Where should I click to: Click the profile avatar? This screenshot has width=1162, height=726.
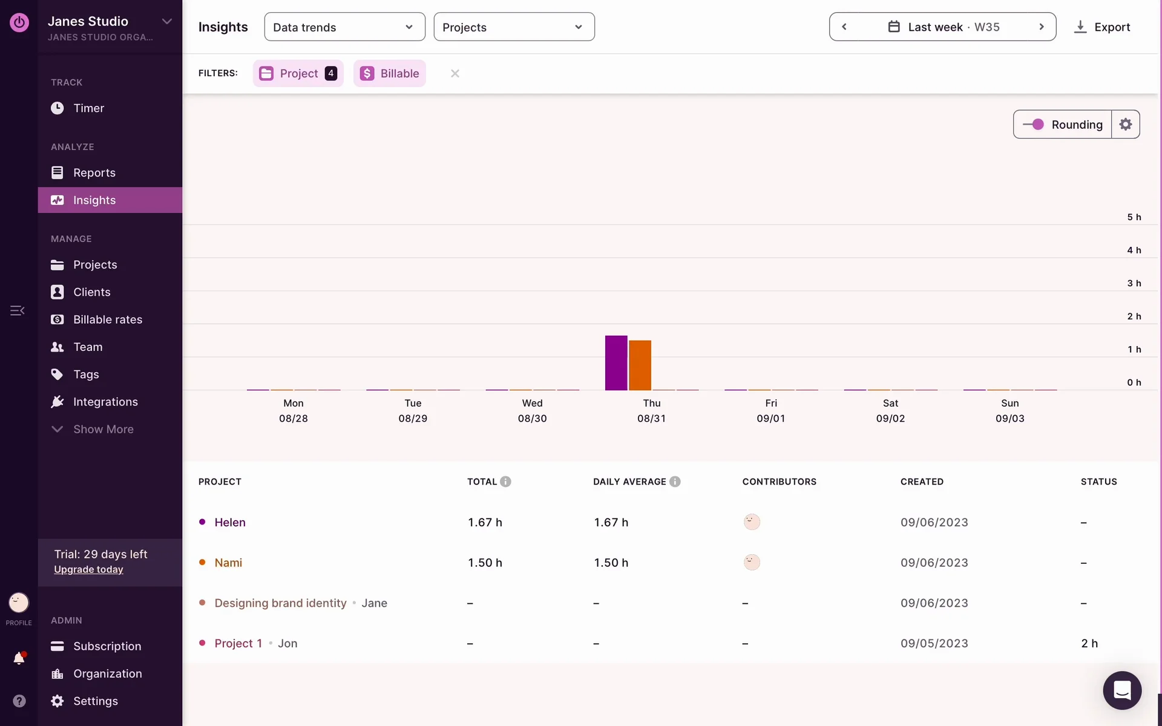[x=19, y=603]
